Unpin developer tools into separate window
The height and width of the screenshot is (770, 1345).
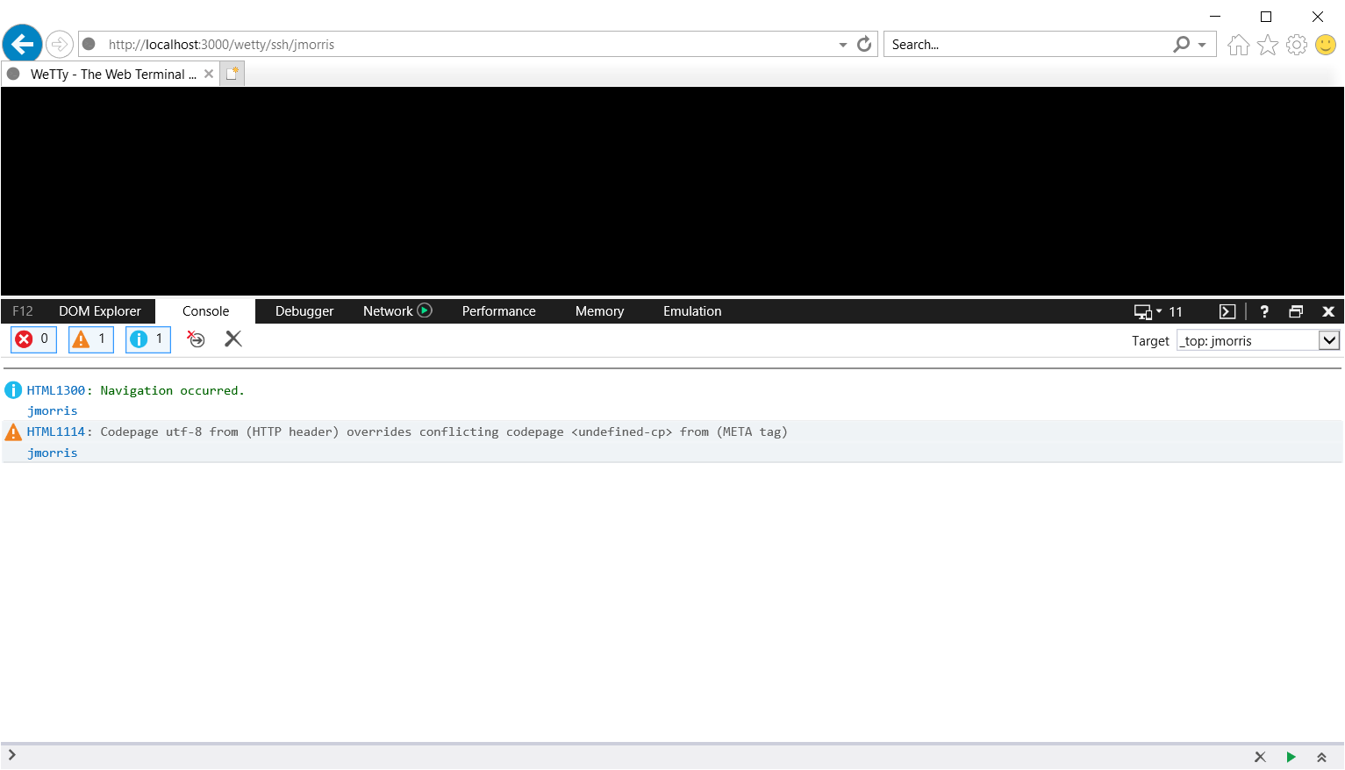coord(1296,310)
